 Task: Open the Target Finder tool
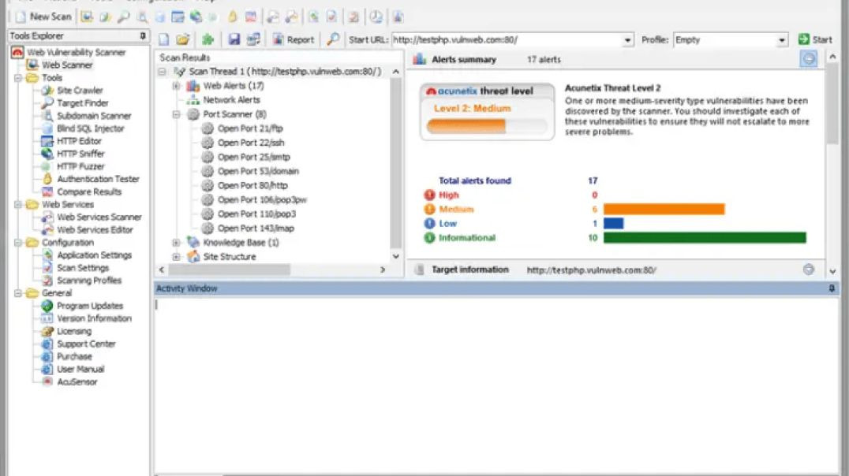82,102
